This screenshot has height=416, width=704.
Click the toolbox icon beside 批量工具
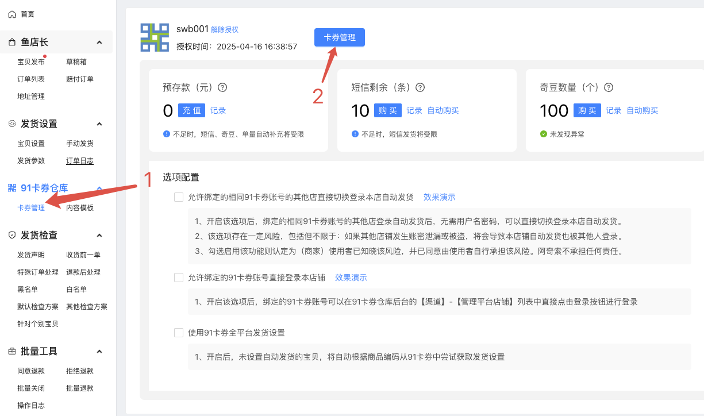pyautogui.click(x=12, y=352)
